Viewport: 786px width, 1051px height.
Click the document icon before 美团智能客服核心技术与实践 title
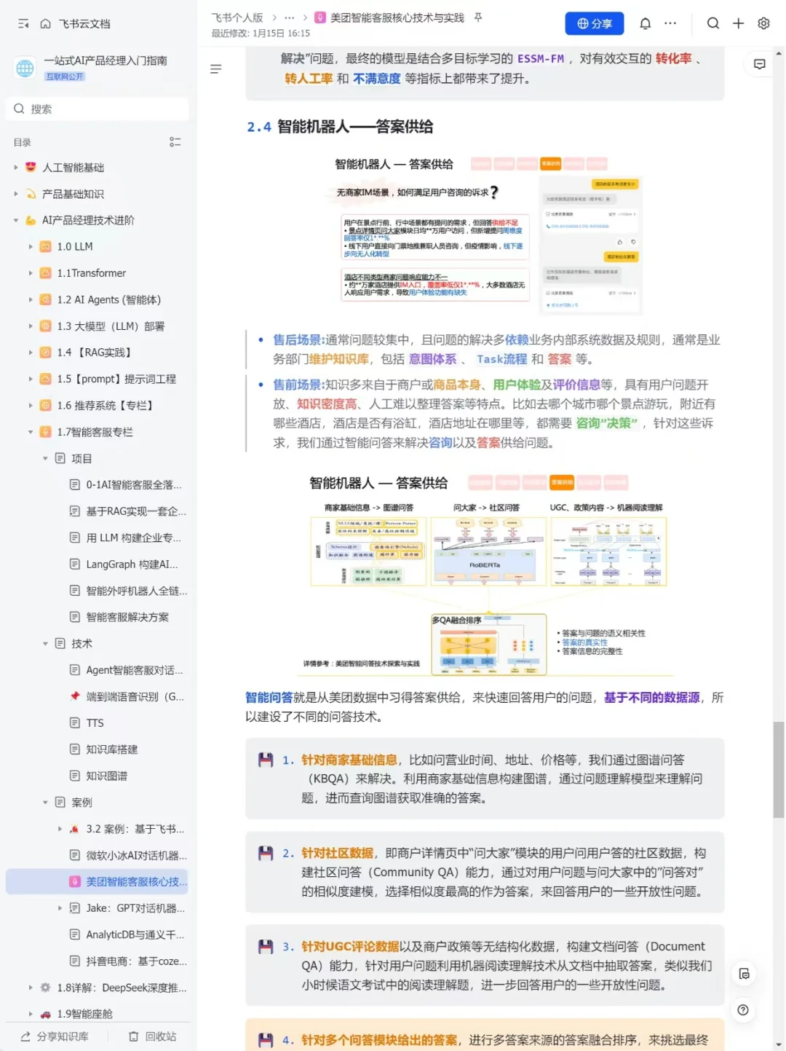(x=319, y=17)
